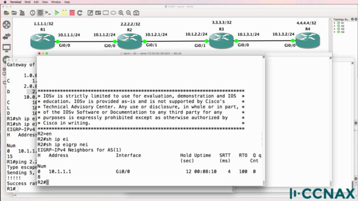Open the Apple menu
Image resolution: width=358 pixels, height=201 pixels.
click(x=5, y=2)
